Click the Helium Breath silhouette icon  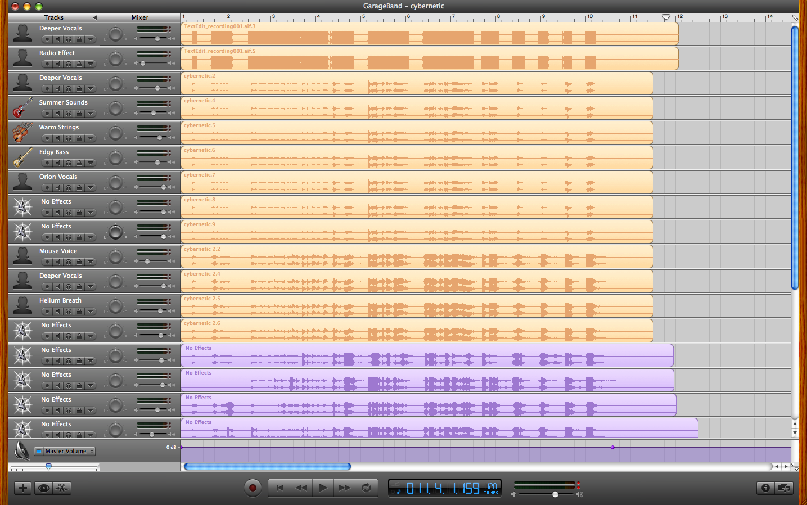click(x=22, y=305)
